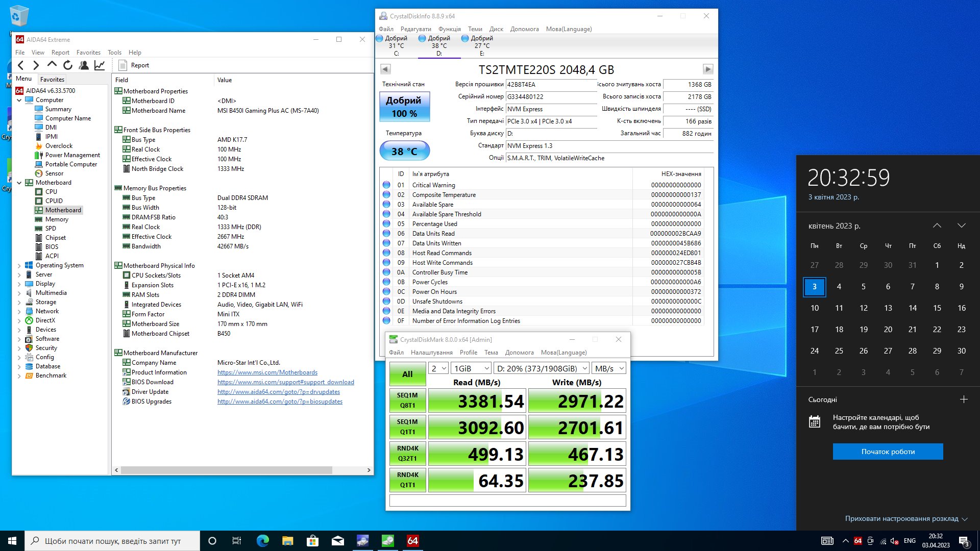Open File Explorer from the taskbar
The height and width of the screenshot is (551, 980).
[288, 541]
